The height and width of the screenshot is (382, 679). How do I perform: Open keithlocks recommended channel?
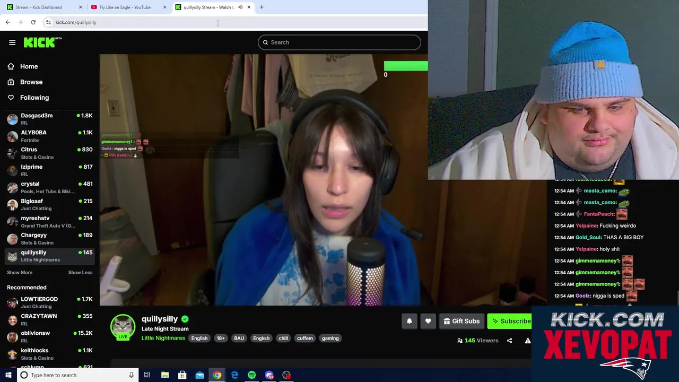[49, 354]
